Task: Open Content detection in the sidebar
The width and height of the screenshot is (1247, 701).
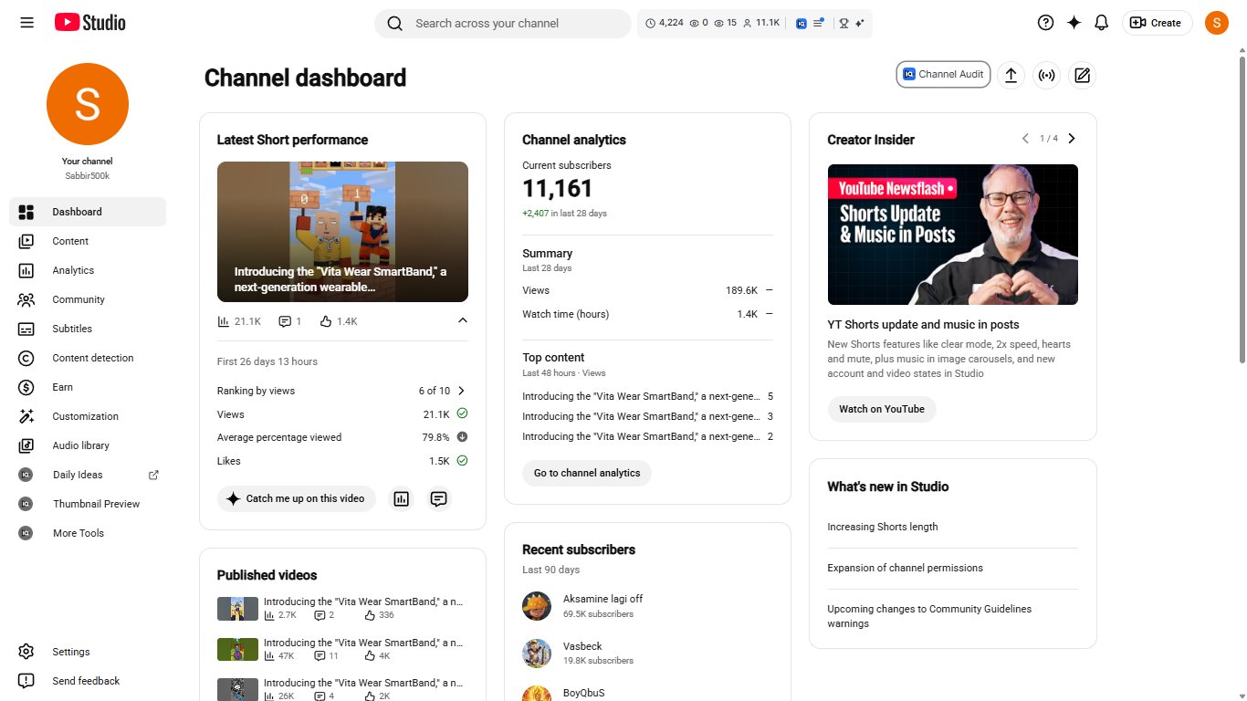Action: [88, 358]
